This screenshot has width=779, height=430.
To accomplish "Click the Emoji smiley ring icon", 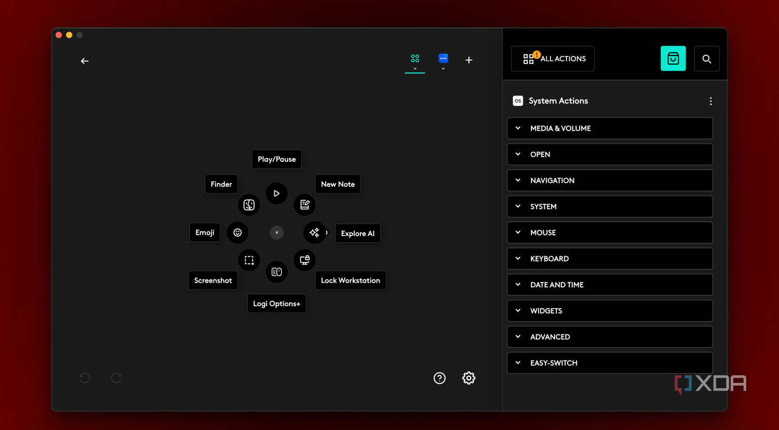I will click(x=237, y=232).
